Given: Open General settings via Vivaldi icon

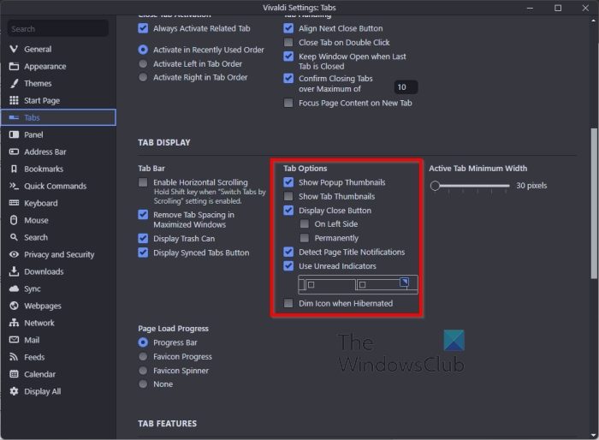Looking at the screenshot, I should 14,49.
